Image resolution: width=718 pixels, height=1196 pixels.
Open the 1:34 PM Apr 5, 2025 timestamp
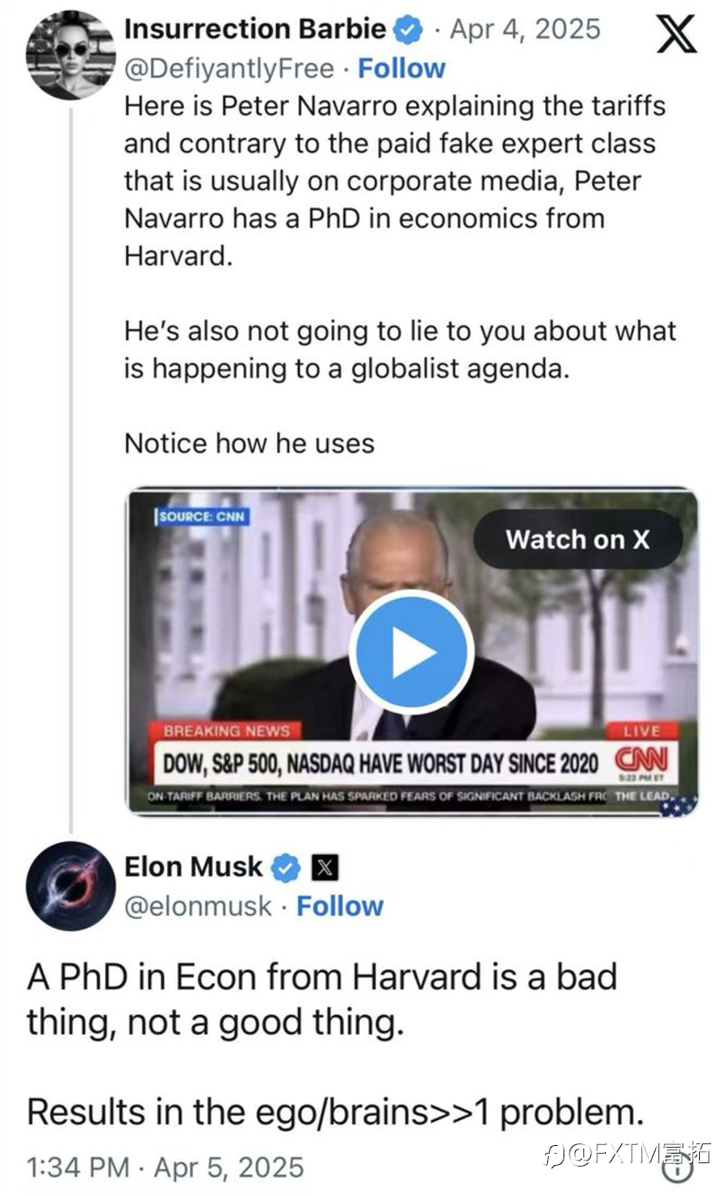166,1168
